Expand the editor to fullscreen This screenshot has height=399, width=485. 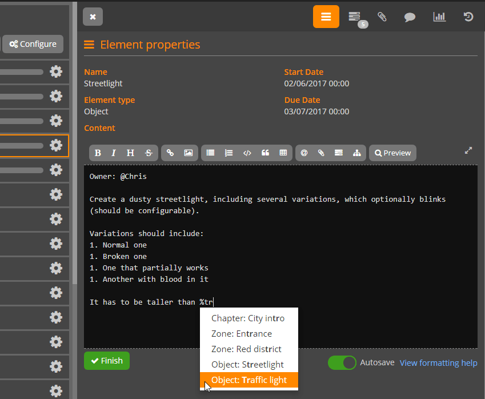[468, 151]
